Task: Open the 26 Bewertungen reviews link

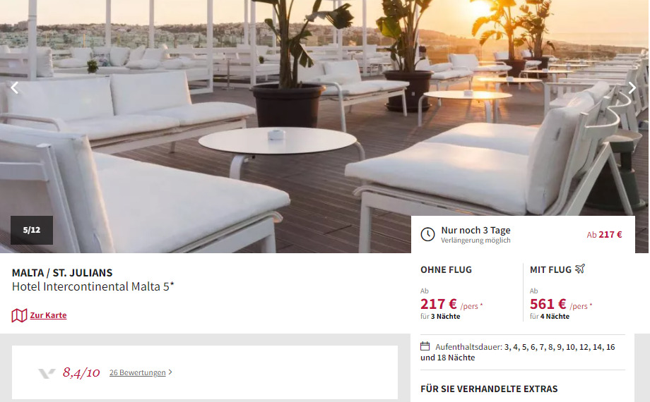Action: [137, 372]
